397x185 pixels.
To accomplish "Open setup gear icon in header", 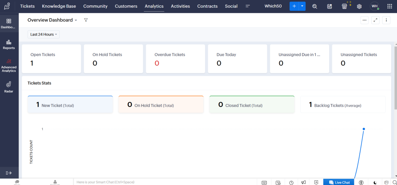I will 359,6.
